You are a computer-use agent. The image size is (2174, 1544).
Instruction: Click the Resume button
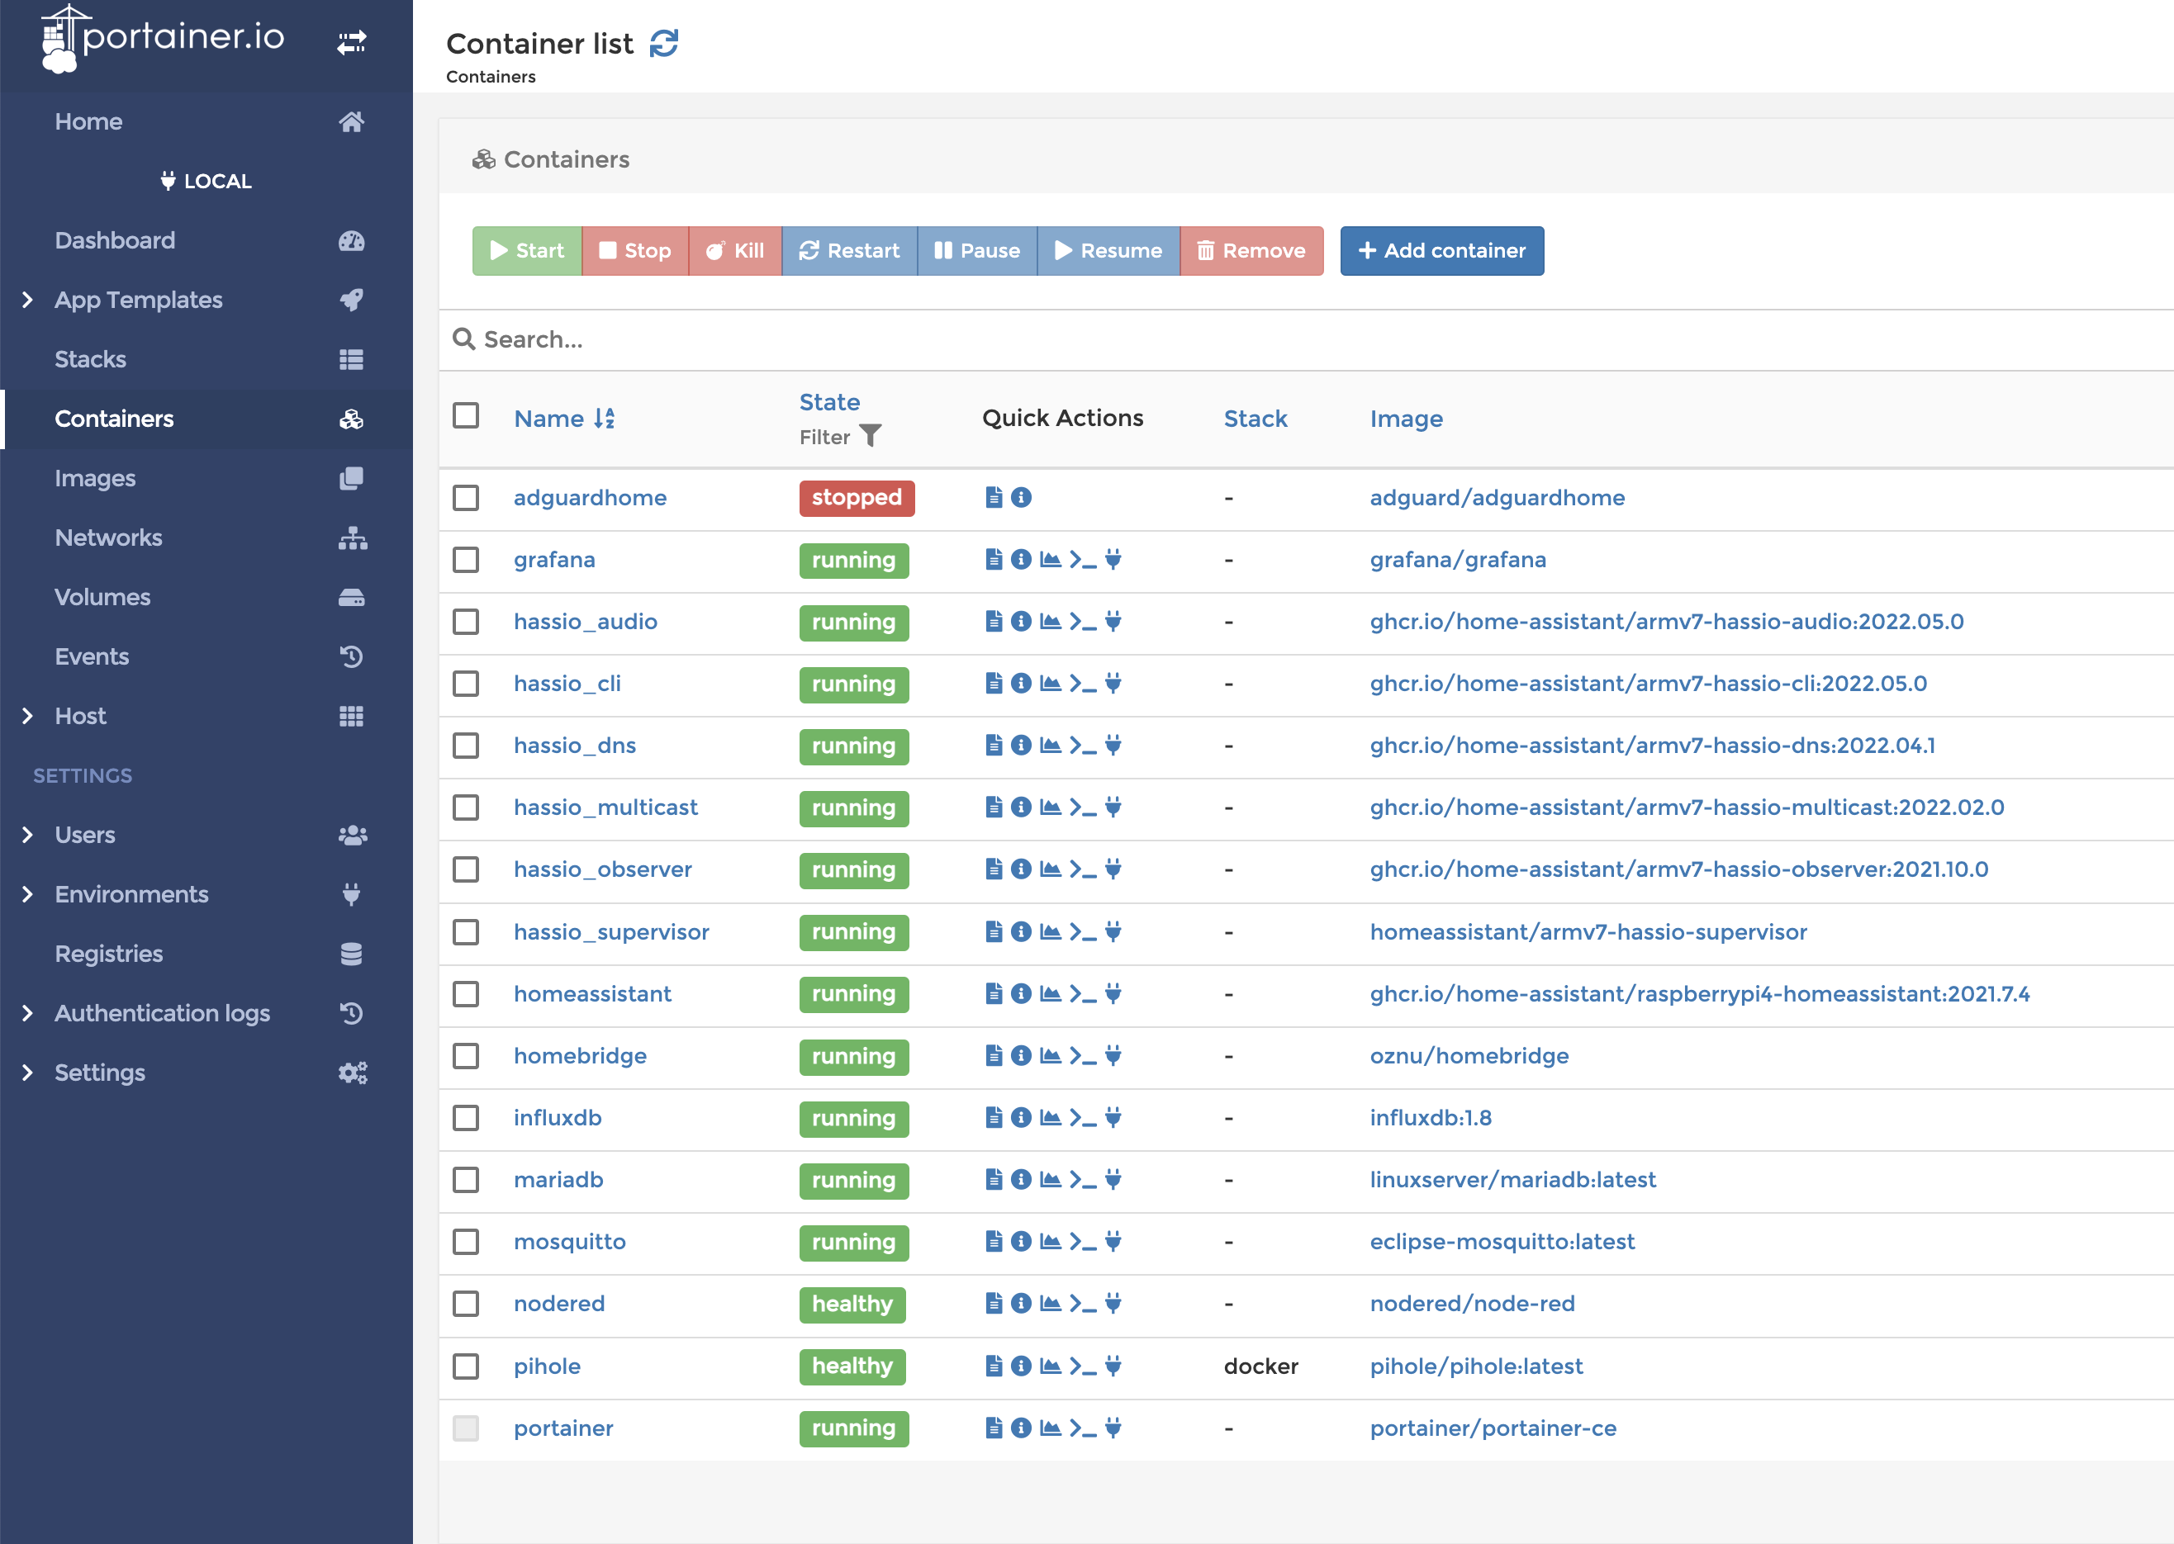[1108, 251]
